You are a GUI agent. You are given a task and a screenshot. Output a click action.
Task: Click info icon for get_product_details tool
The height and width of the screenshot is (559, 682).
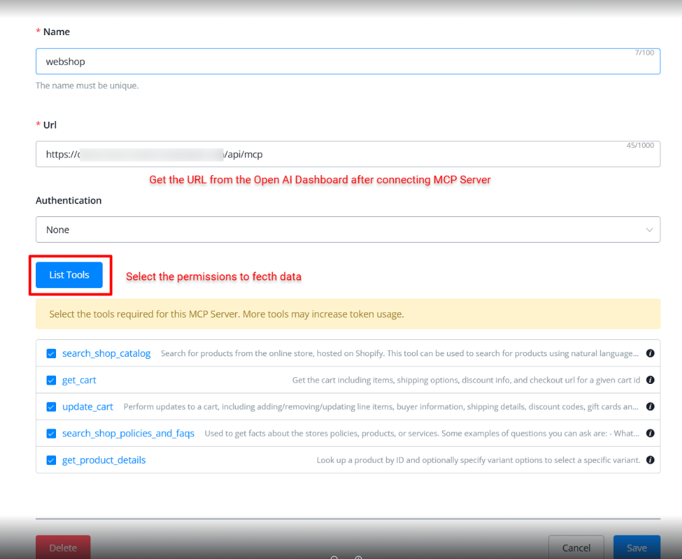[650, 460]
